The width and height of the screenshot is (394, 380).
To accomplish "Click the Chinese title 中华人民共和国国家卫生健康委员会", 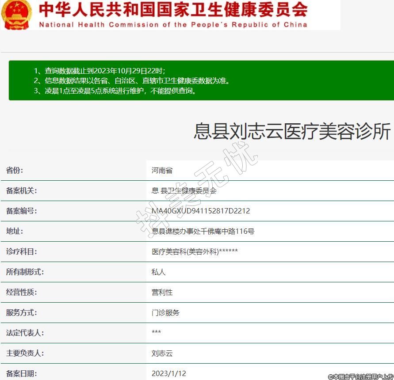I will (173, 9).
